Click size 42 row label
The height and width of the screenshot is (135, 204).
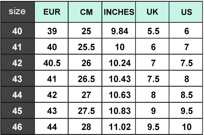(x=17, y=63)
